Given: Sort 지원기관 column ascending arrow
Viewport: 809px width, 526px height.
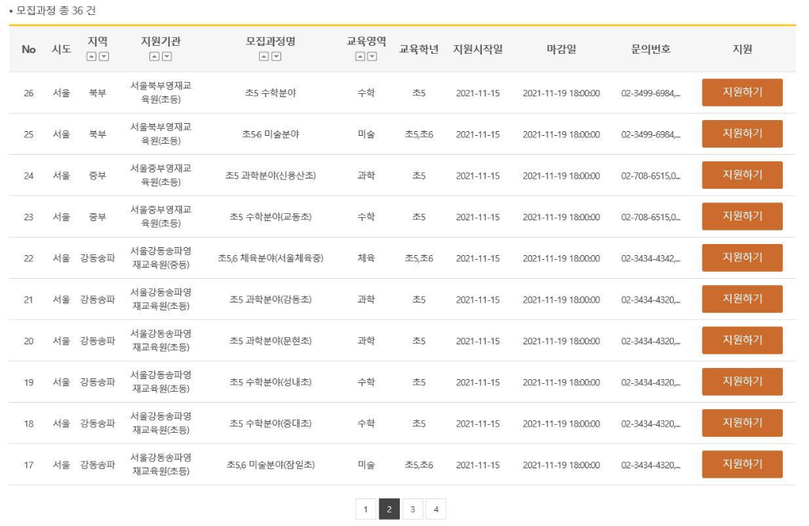Looking at the screenshot, I should (154, 57).
